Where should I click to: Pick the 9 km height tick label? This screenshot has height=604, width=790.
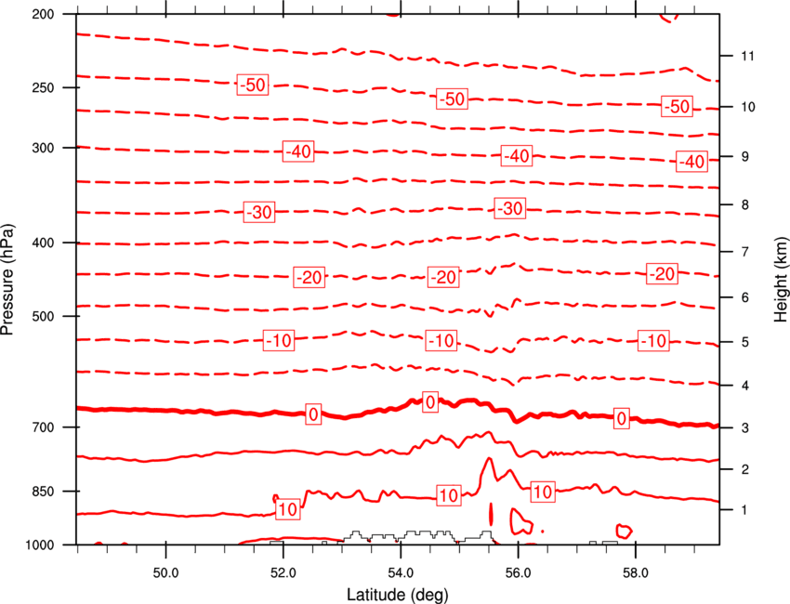coord(744,157)
